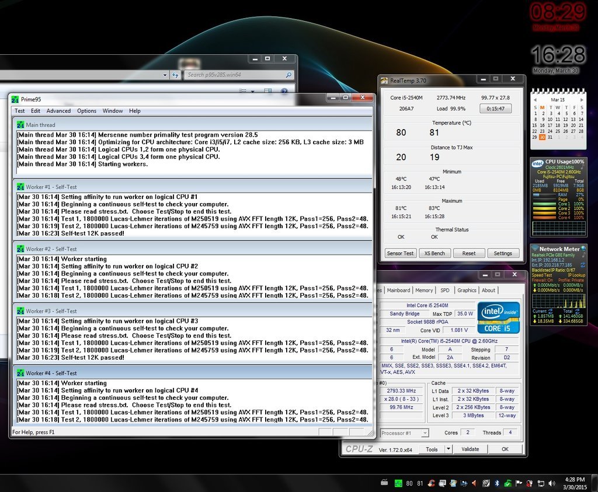Select day 31 in the calendar gadget
598x492 pixels.
pyautogui.click(x=550, y=137)
